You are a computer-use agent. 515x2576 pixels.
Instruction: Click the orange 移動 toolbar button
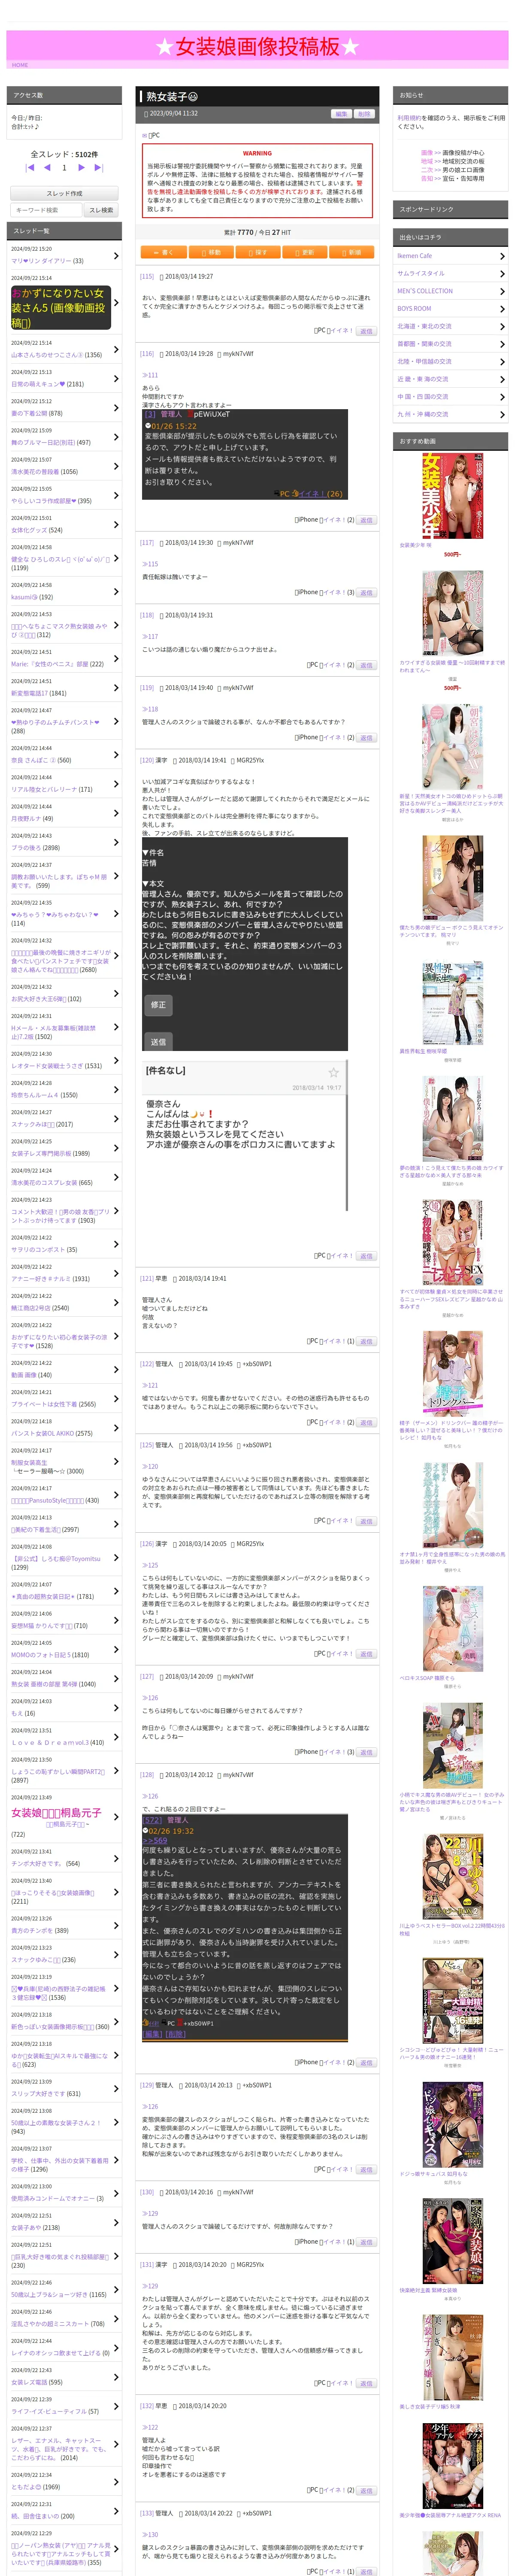[211, 252]
